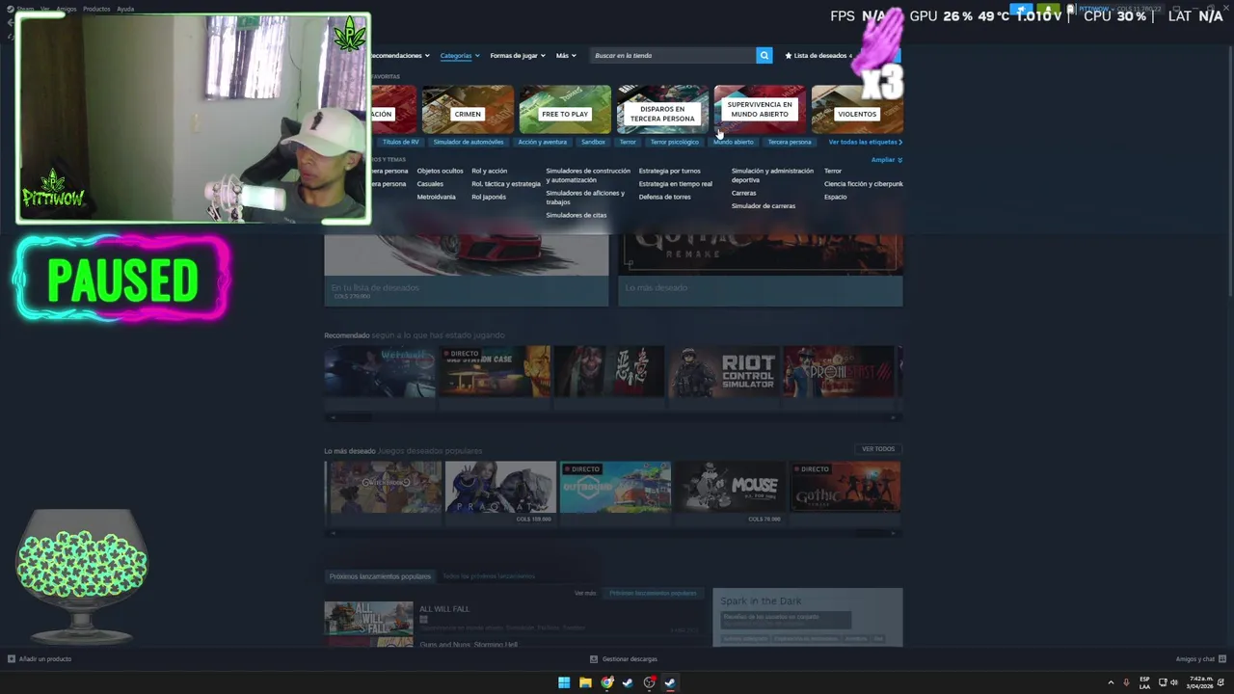
Task: Click the Lo más deseado carousel scrollbar
Action: point(613,533)
